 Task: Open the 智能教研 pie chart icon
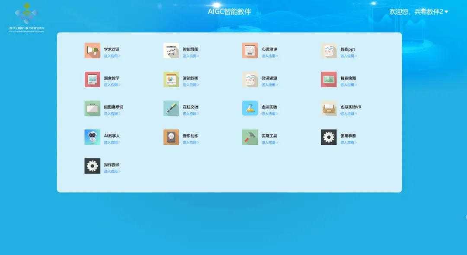coord(171,80)
